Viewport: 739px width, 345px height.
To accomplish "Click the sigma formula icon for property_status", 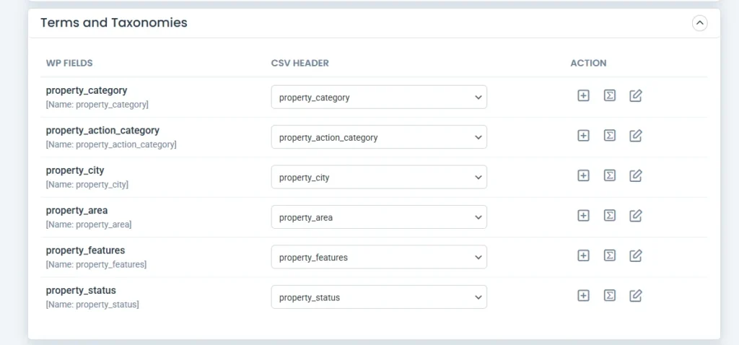I will click(x=610, y=295).
